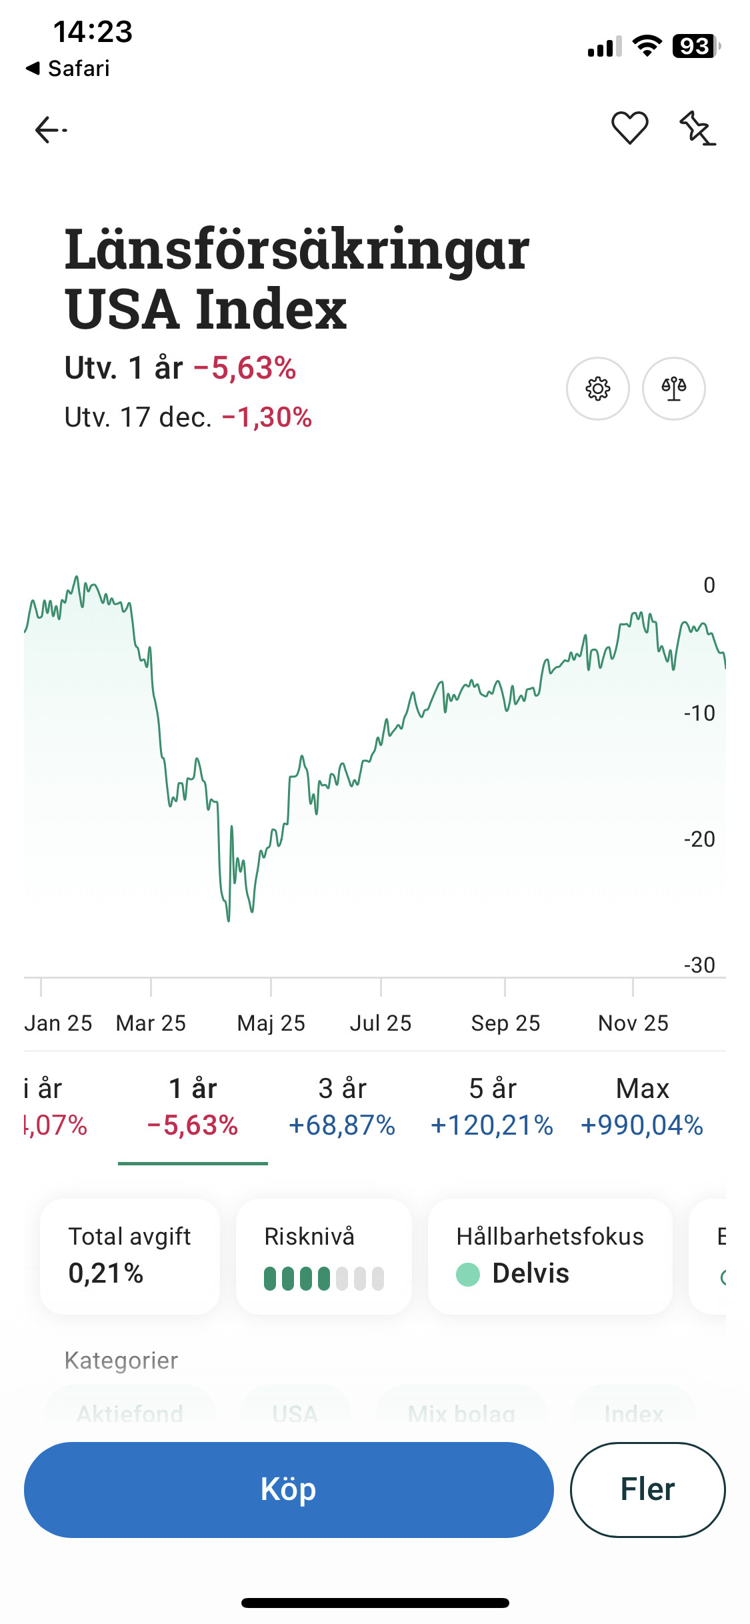Viewport: 750px width, 1624px height.
Task: Open chart settings gear icon
Action: [597, 389]
